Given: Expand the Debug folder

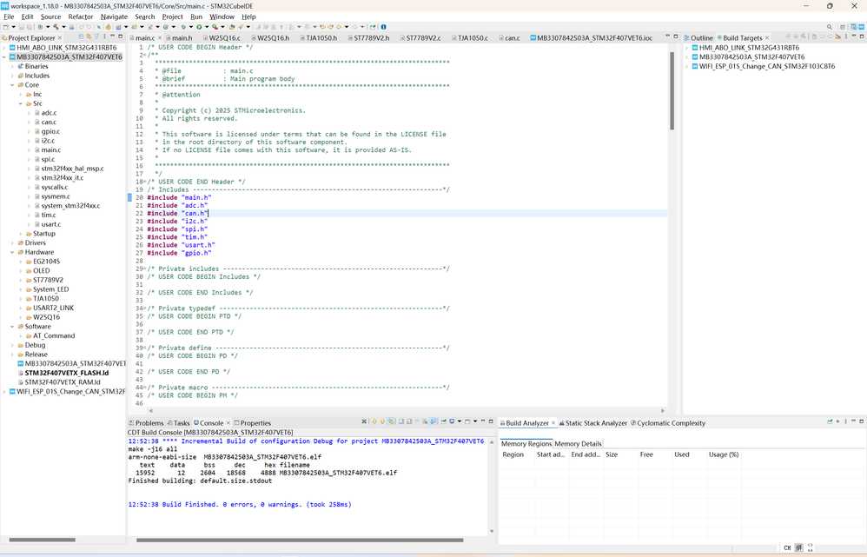Looking at the screenshot, I should tap(13, 345).
